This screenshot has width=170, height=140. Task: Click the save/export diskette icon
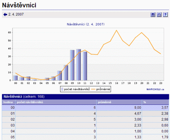click(153, 15)
